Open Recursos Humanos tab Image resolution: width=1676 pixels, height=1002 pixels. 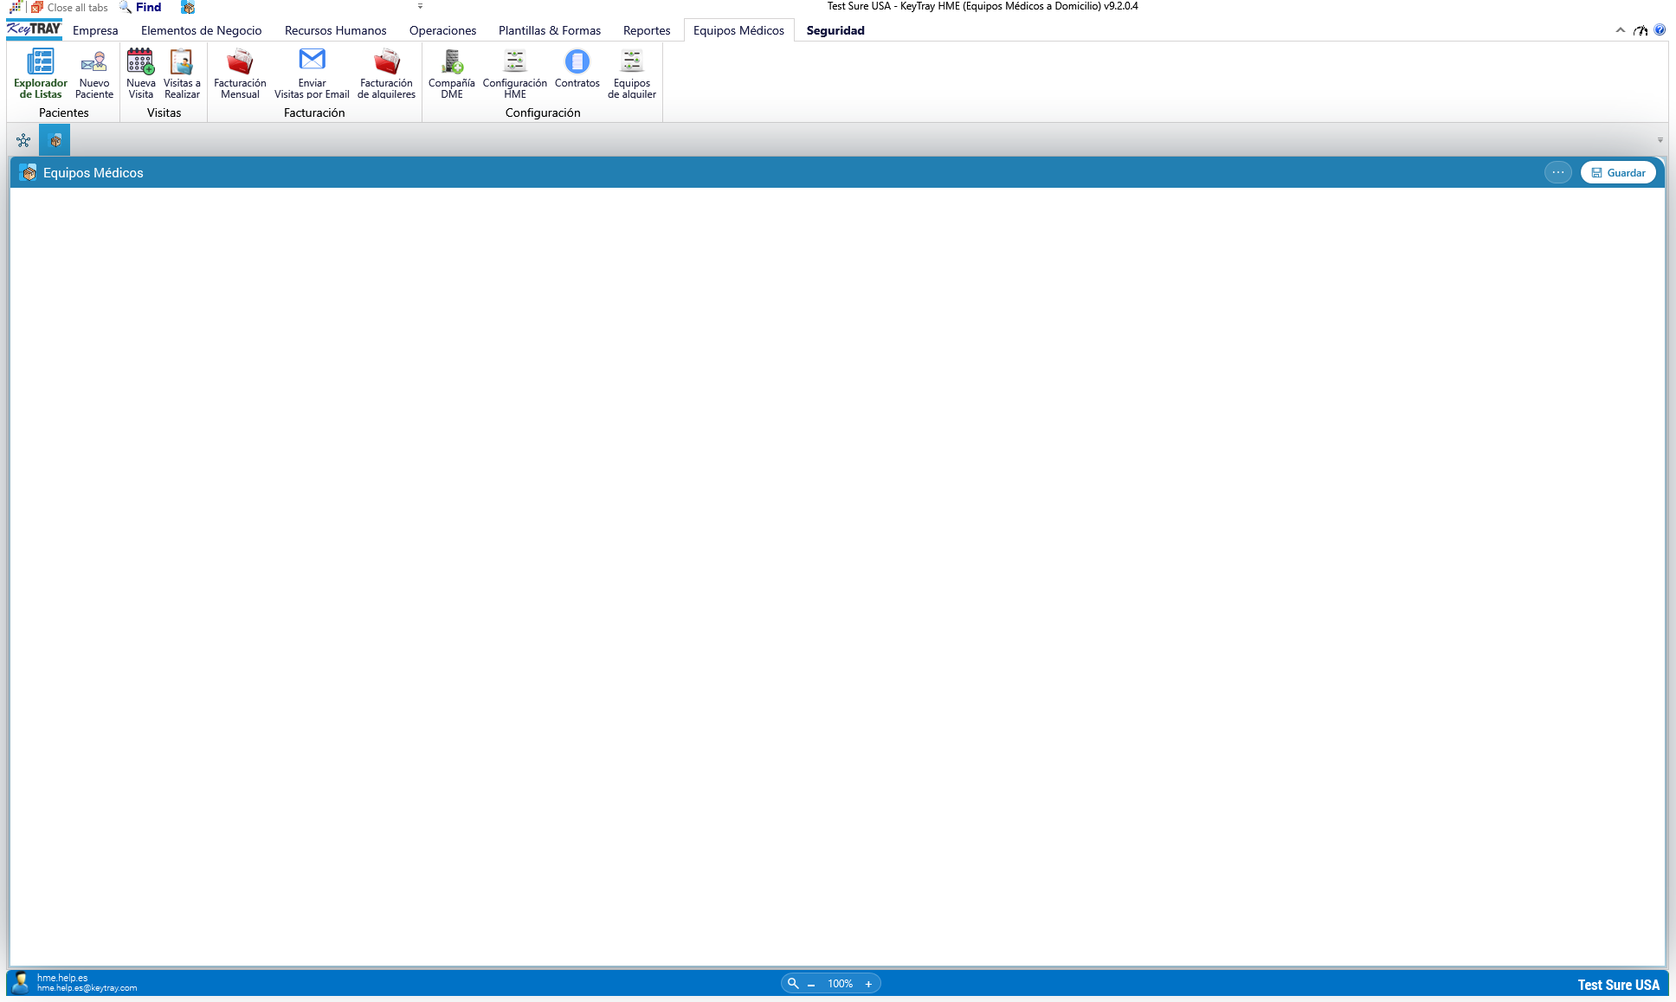[x=335, y=30]
